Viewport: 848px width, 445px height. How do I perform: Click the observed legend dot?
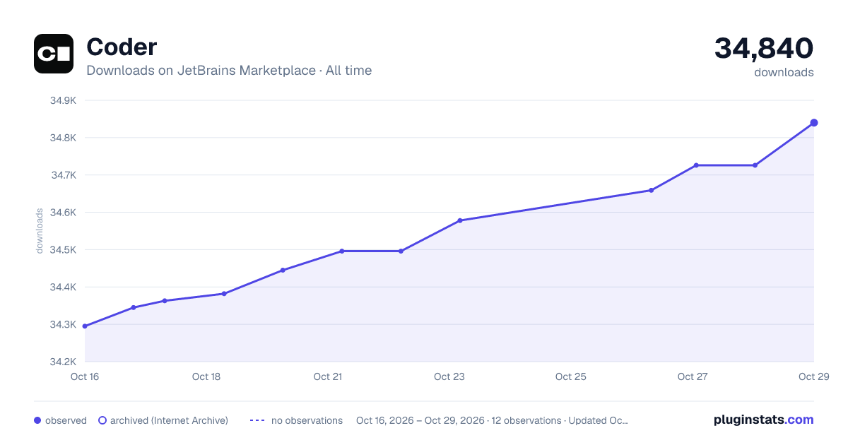[37, 420]
